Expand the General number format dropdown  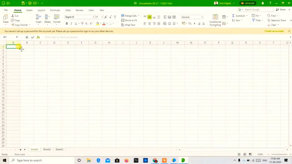[x=202, y=17]
